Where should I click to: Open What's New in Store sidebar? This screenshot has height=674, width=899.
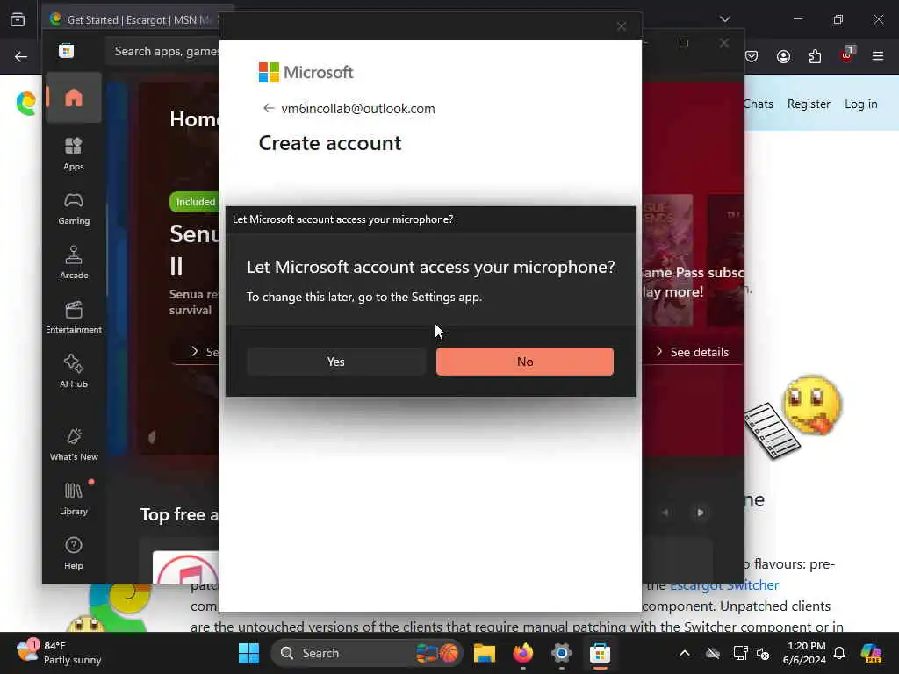[x=74, y=444]
